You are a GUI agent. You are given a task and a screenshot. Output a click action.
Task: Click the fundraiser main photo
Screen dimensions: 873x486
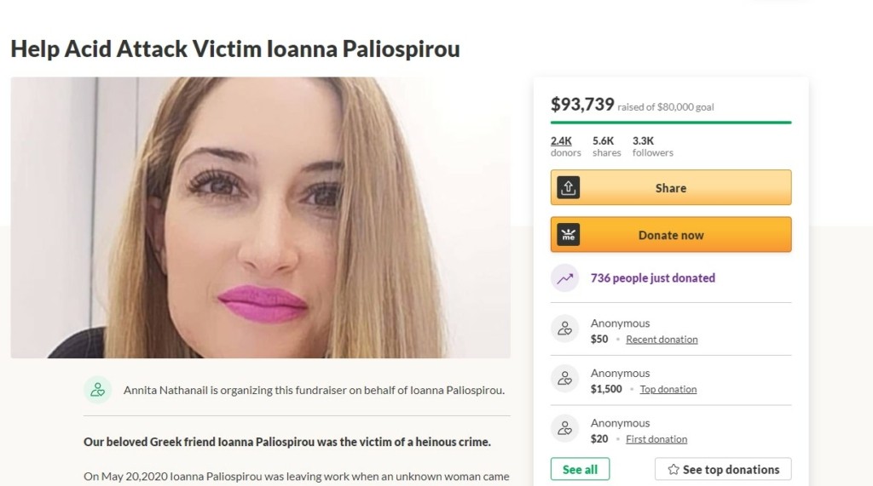(x=261, y=217)
